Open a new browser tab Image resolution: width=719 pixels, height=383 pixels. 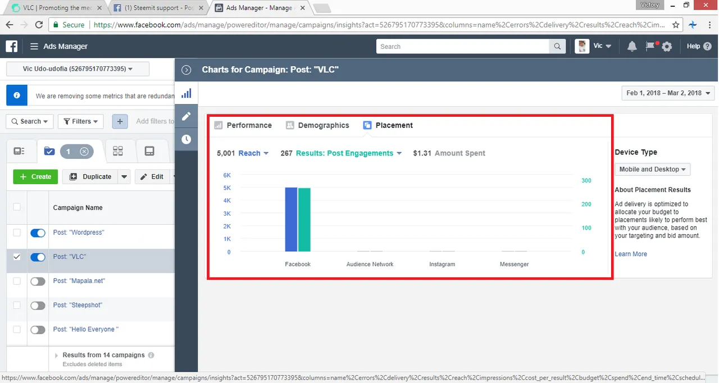(322, 8)
